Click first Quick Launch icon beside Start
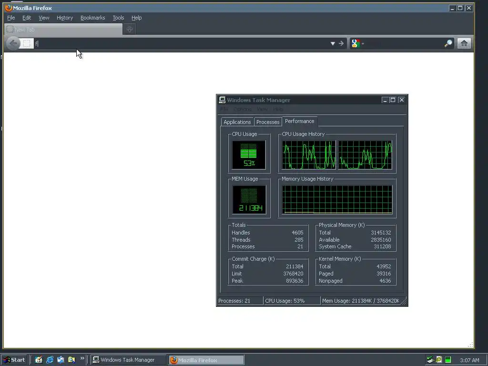This screenshot has width=488, height=366. tap(39, 360)
